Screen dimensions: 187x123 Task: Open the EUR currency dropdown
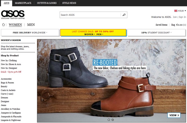coord(182,11)
